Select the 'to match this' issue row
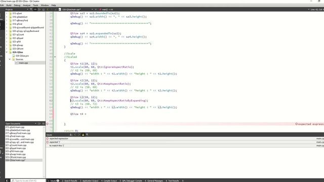Screen dimensions: 324x182 185,146
